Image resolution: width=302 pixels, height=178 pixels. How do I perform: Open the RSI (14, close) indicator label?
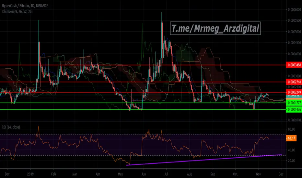click(x=11, y=127)
